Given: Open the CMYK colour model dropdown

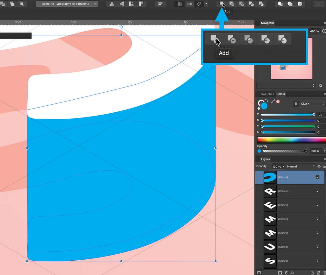Looking at the screenshot, I should 312,103.
